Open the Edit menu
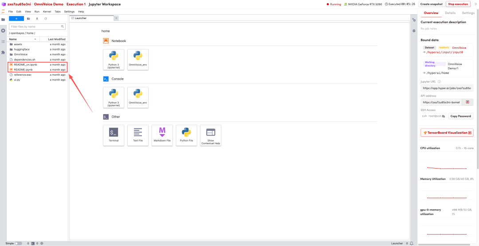The height and width of the screenshot is (246, 479). (x=19, y=12)
